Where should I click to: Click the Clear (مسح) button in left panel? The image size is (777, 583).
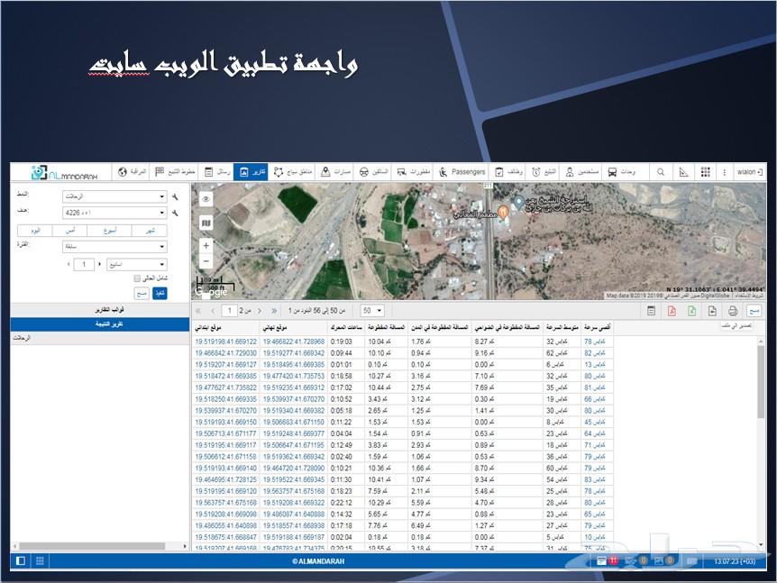142,293
